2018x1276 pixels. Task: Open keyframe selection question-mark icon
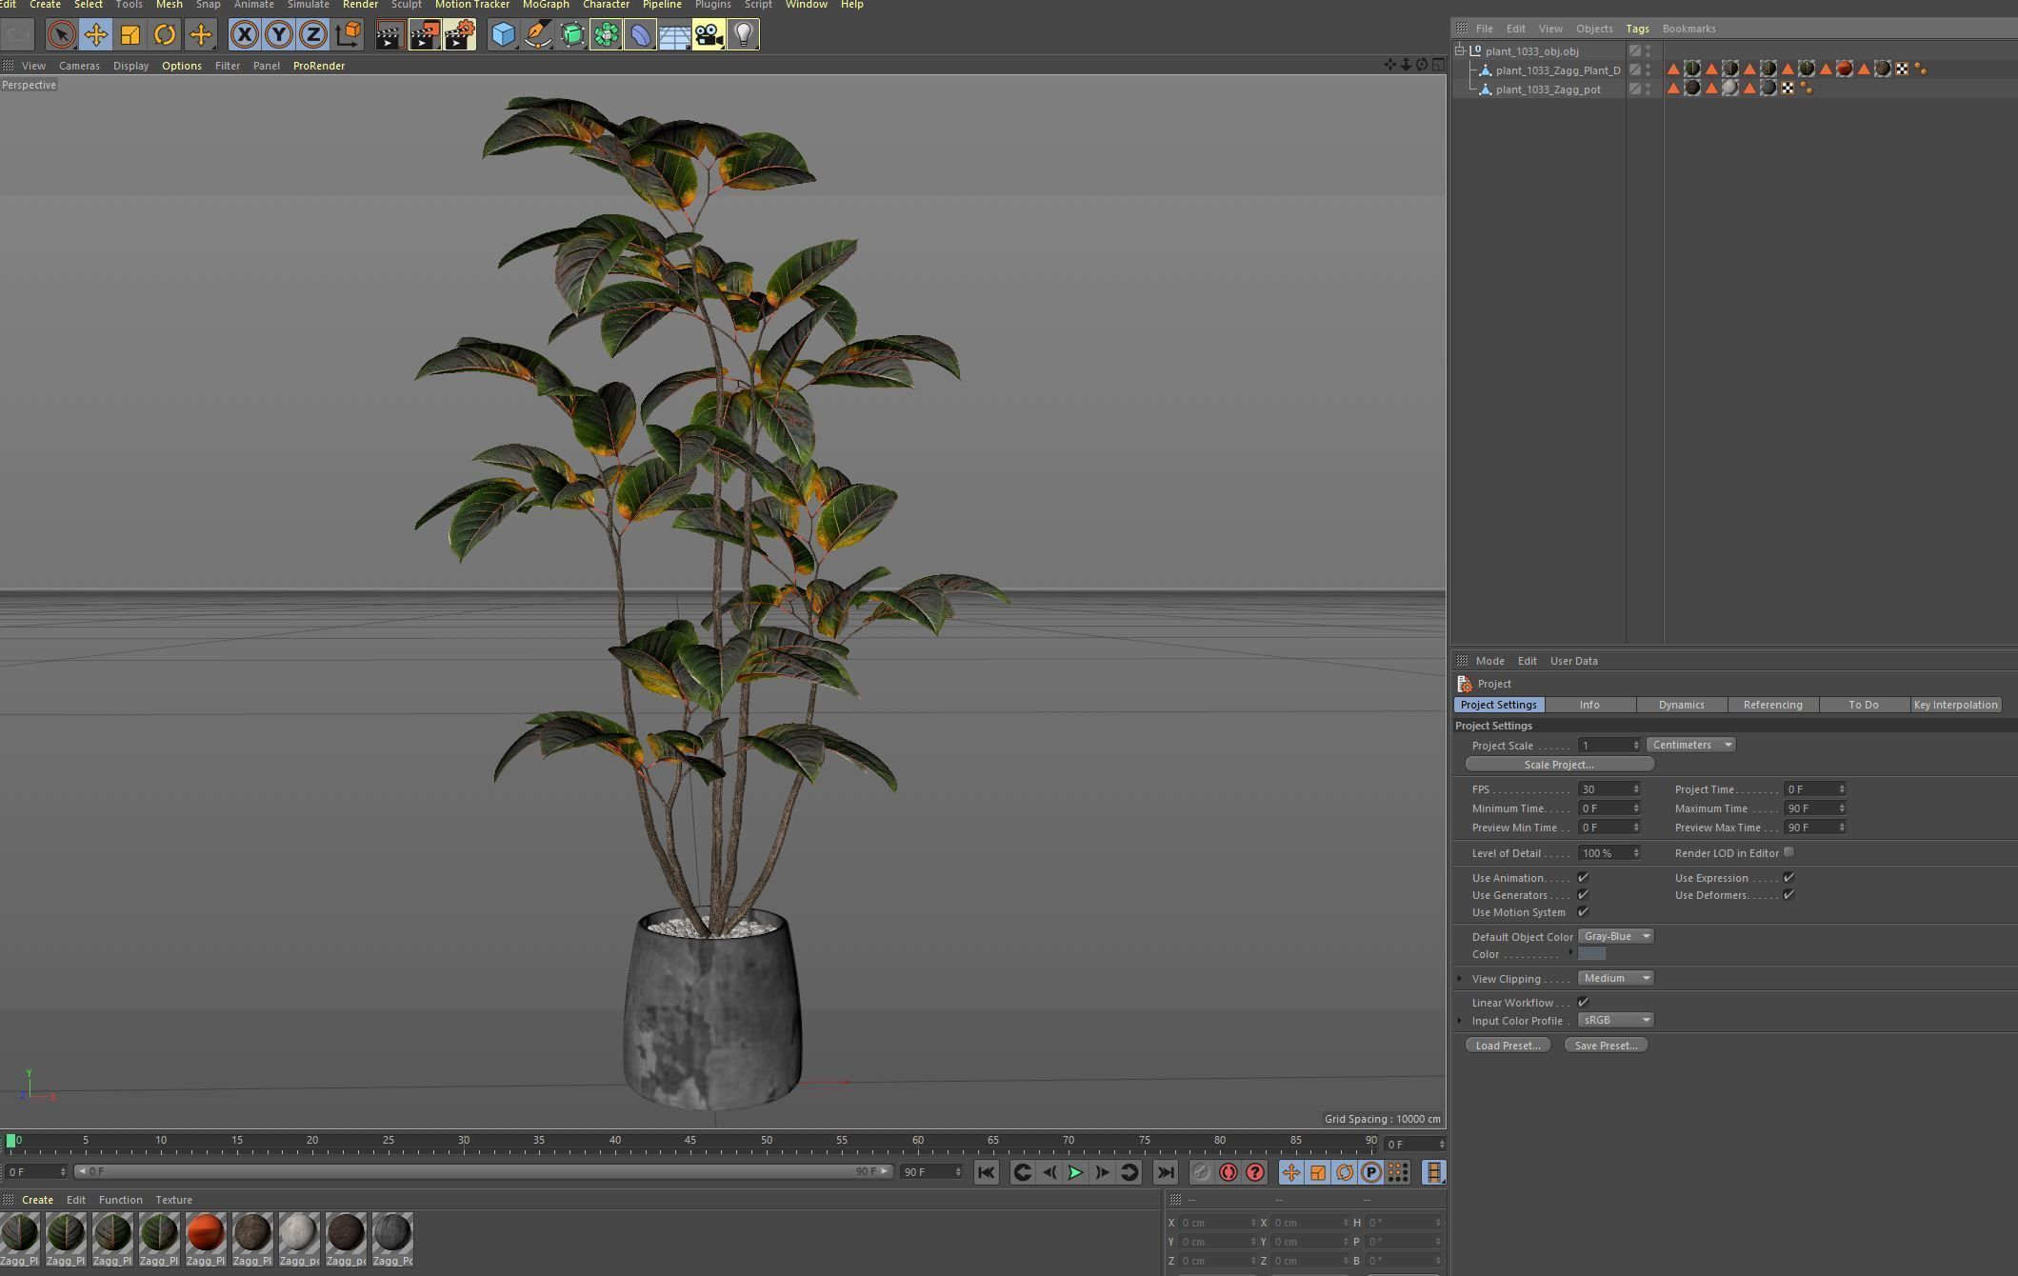[x=1255, y=1172]
